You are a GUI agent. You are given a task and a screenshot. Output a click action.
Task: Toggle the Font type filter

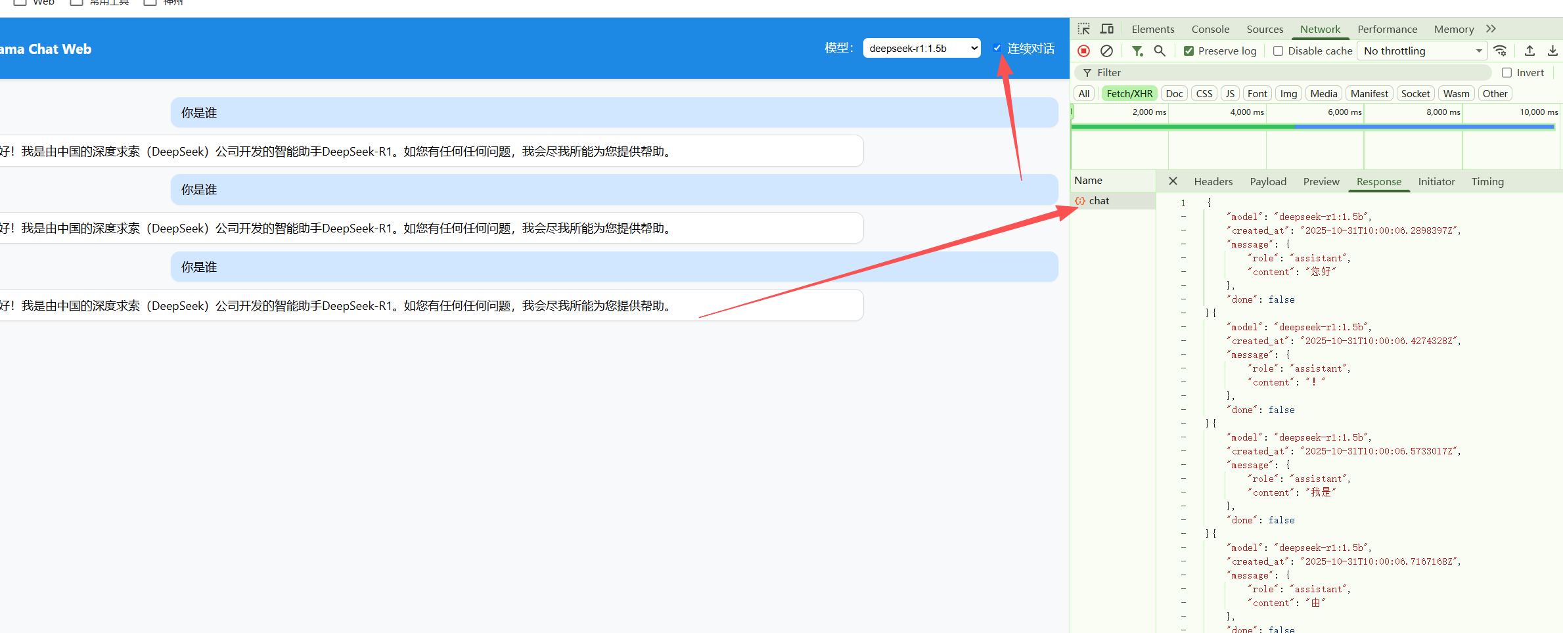(1257, 94)
